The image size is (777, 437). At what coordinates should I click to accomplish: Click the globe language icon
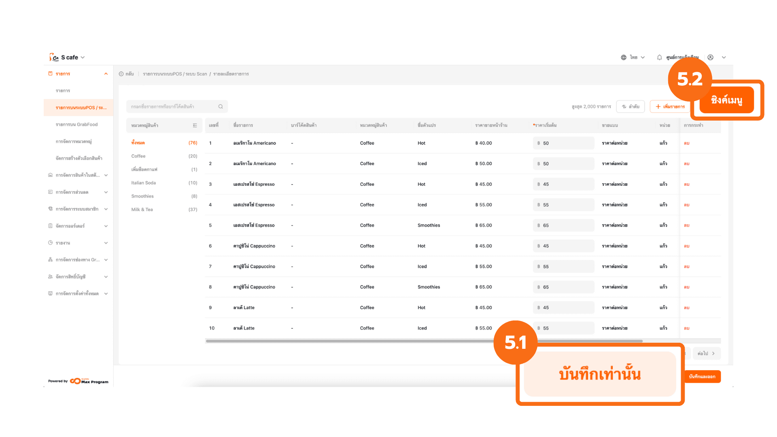(624, 57)
